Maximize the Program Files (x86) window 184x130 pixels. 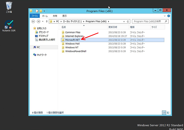click(160, 10)
